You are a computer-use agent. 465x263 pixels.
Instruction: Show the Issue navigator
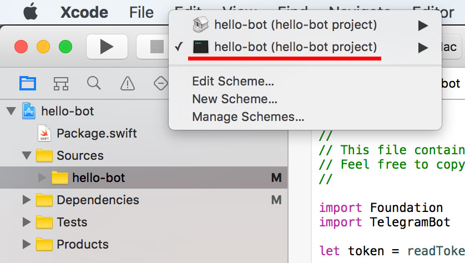(x=128, y=83)
